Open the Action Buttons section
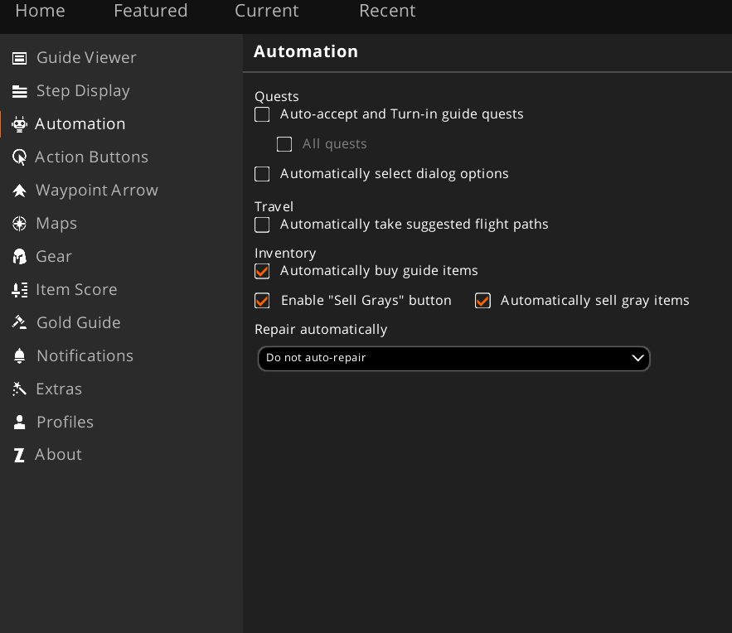Image resolution: width=732 pixels, height=633 pixels. pyautogui.click(x=91, y=157)
